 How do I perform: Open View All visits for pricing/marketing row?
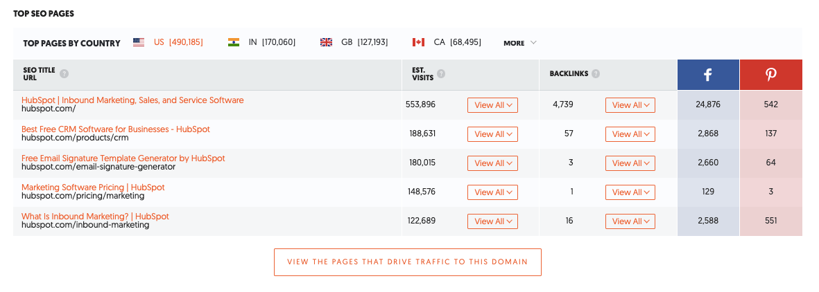coord(492,192)
